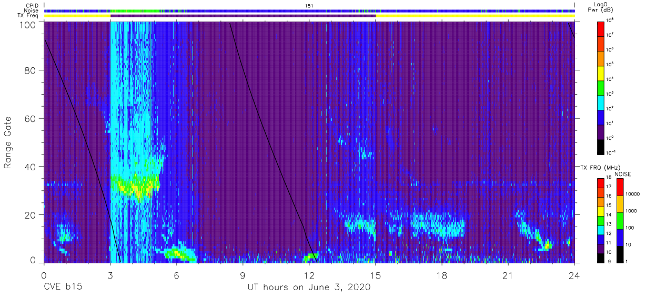Pick the yellow segment of the Lag0 power colorbar

601,73
